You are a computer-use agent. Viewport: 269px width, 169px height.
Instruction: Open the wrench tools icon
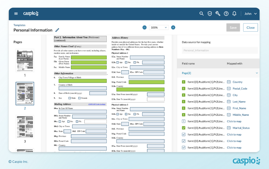(218, 14)
